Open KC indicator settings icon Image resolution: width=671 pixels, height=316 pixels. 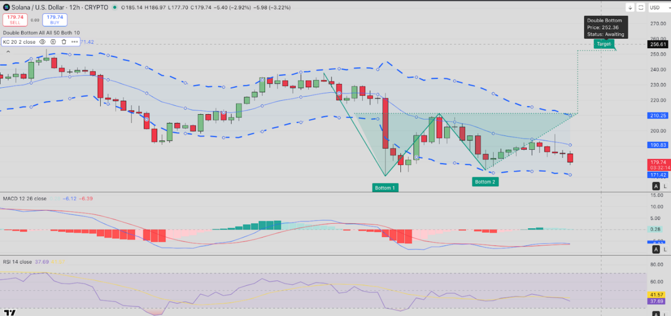(x=53, y=41)
